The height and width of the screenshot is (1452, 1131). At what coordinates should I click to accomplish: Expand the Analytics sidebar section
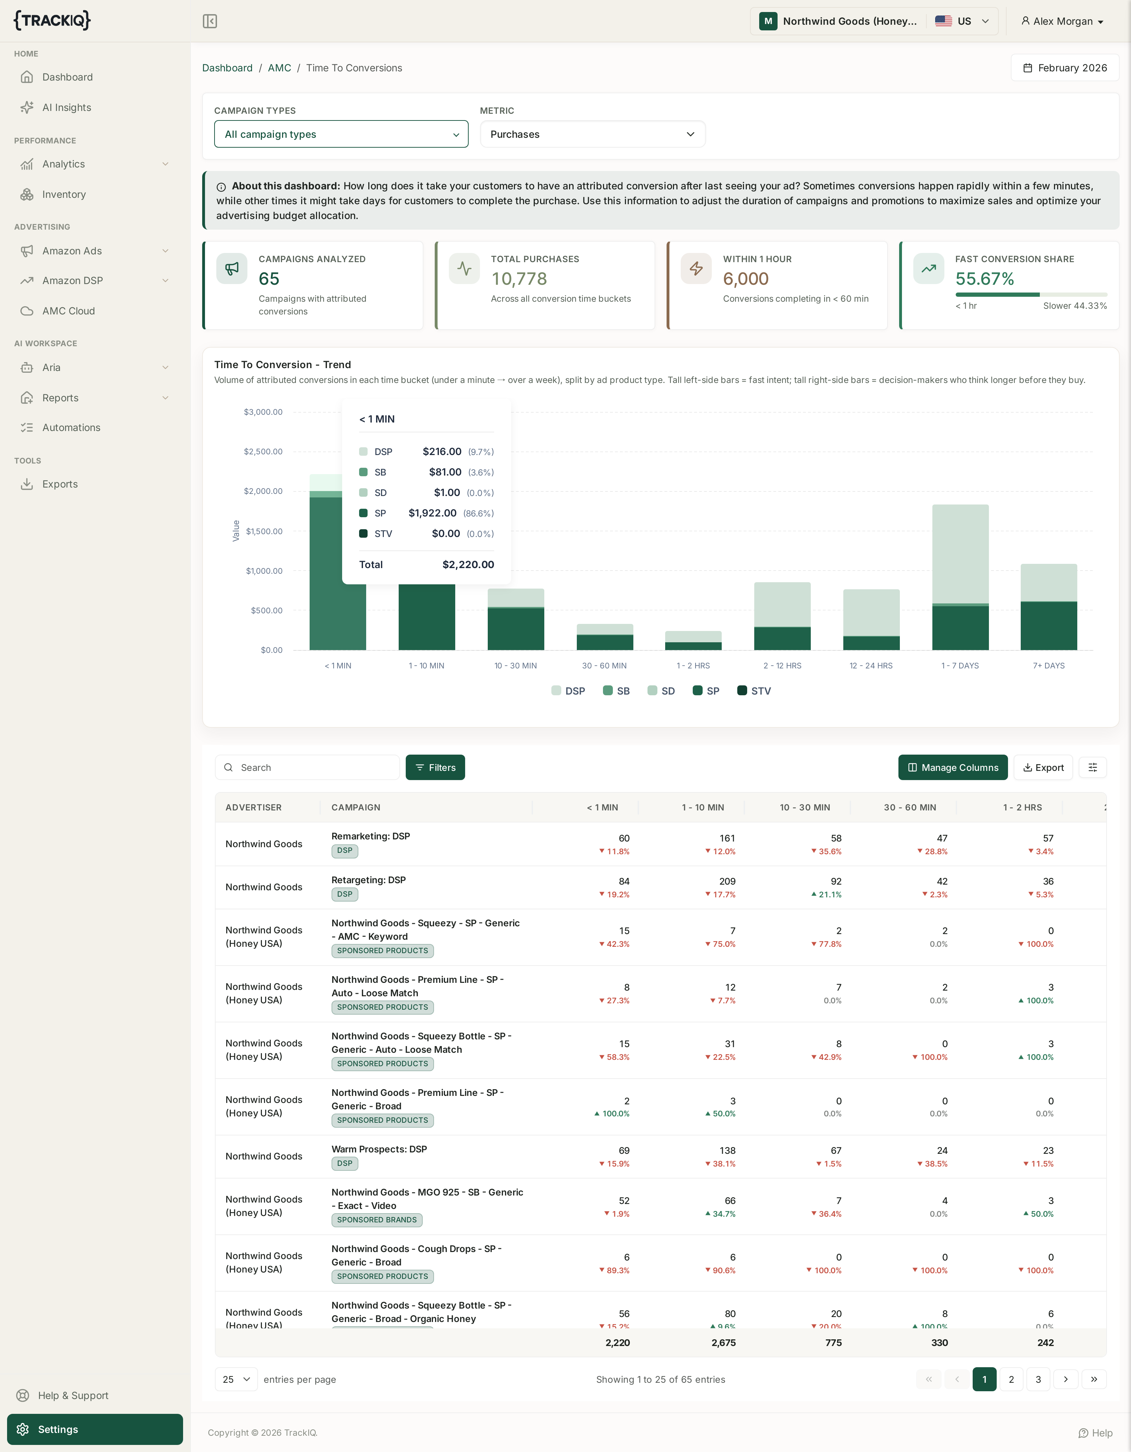[95, 164]
